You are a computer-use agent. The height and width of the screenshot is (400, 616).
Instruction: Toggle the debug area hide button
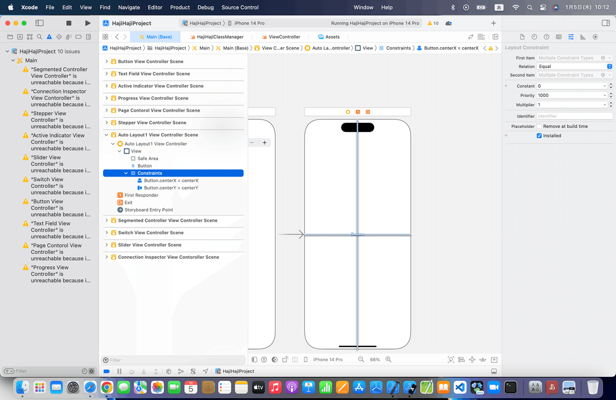pyautogui.click(x=494, y=371)
